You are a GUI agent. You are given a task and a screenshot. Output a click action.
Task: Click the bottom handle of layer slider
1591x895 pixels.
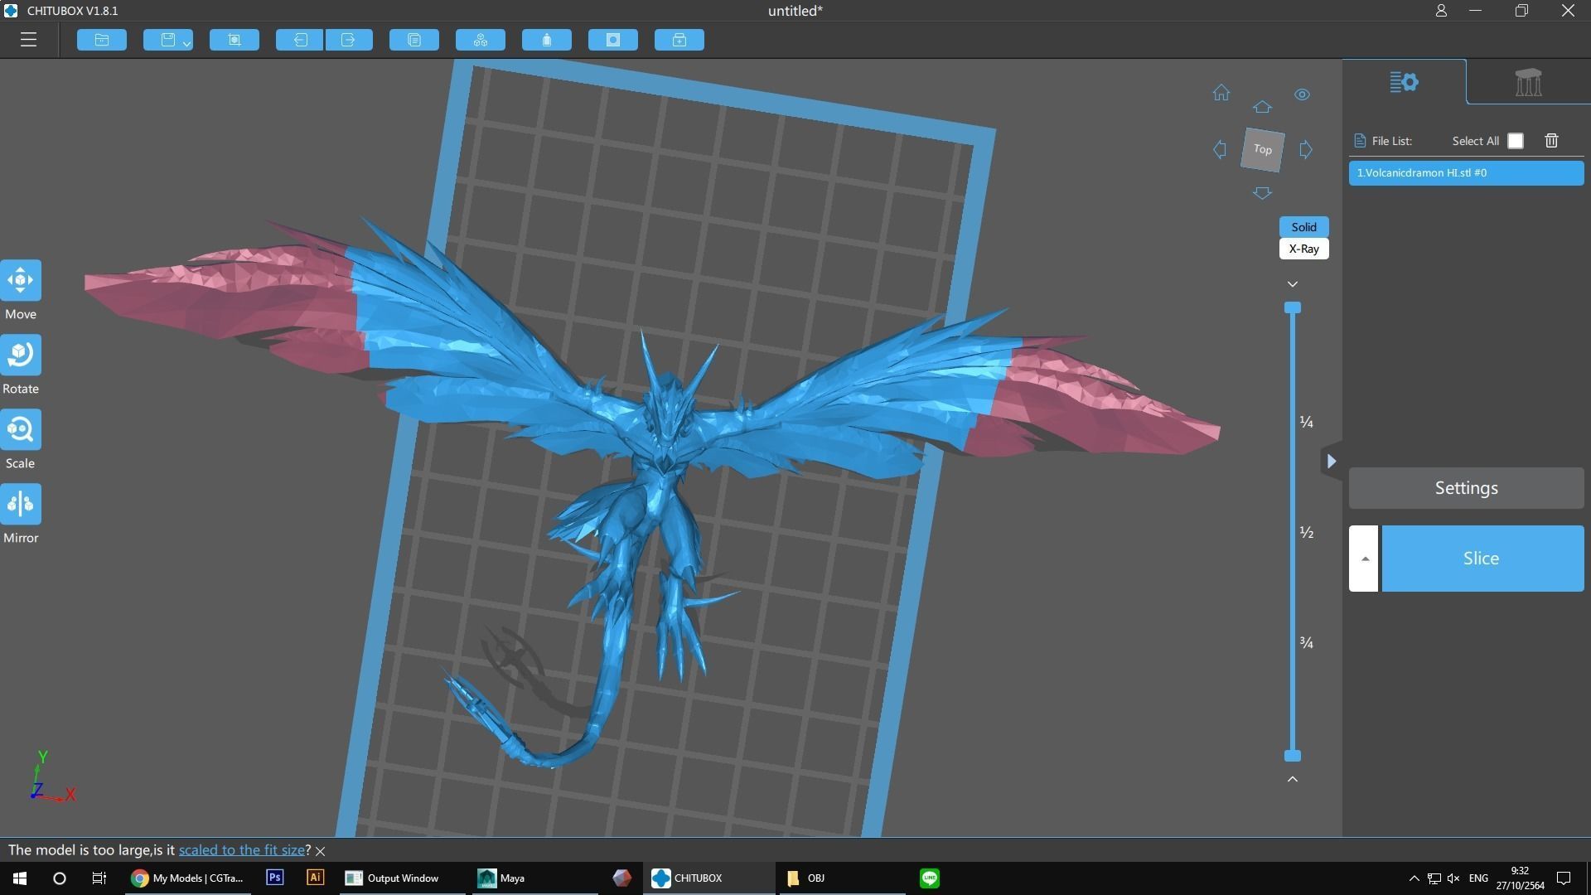click(1293, 756)
